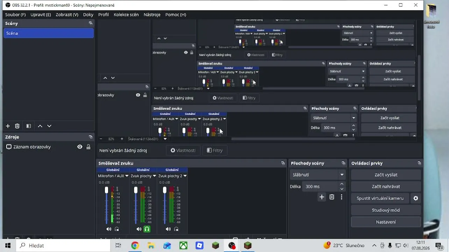Open Nastavení settings button
The width and height of the screenshot is (449, 252).
tap(386, 222)
